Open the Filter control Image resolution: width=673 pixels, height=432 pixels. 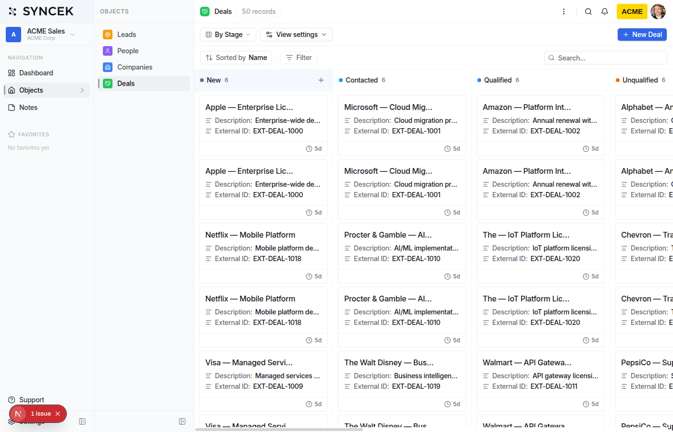(299, 58)
